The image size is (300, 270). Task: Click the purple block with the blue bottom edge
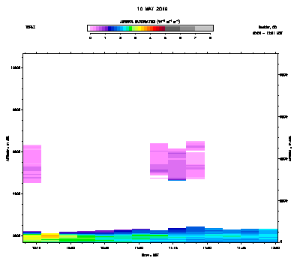tap(177, 164)
